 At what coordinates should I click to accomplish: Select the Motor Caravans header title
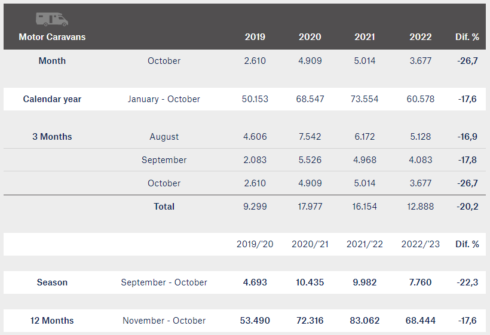tap(52, 37)
